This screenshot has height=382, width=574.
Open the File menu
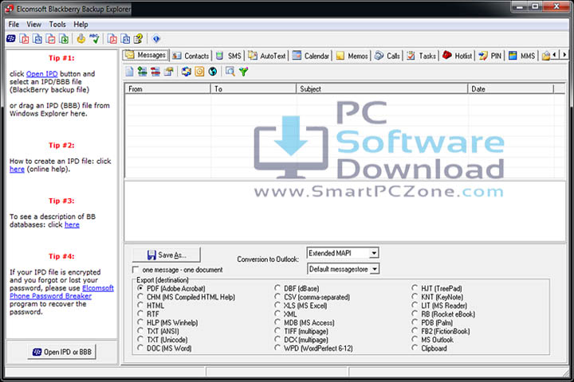tap(14, 25)
